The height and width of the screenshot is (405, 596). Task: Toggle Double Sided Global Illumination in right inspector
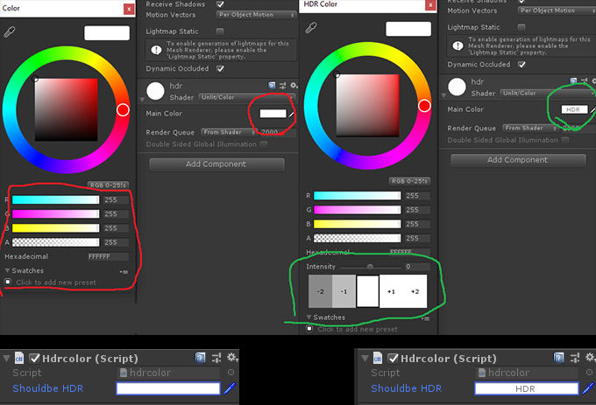pos(565,140)
